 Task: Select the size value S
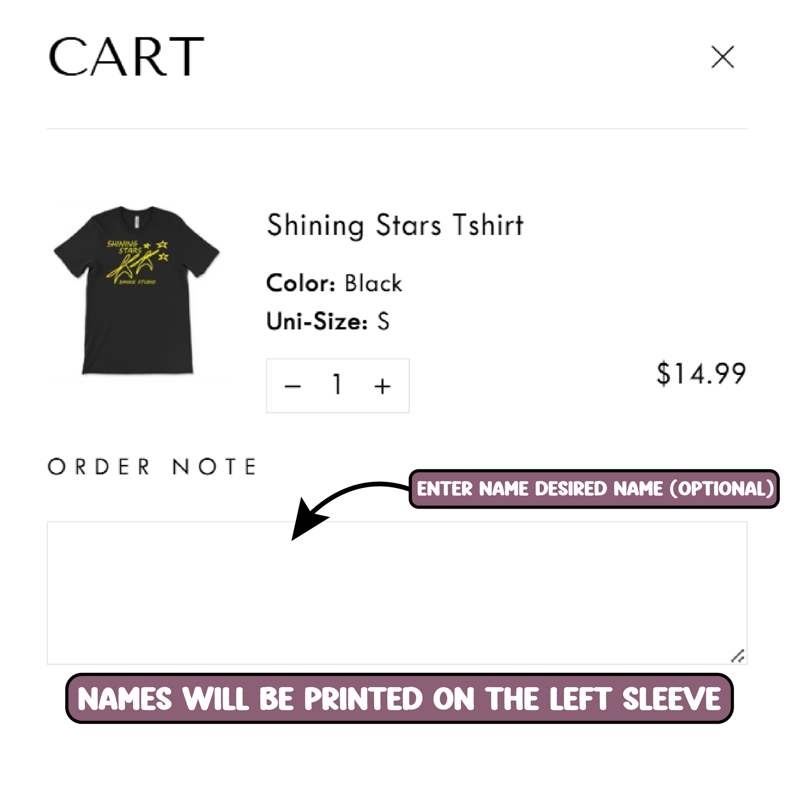click(x=383, y=321)
